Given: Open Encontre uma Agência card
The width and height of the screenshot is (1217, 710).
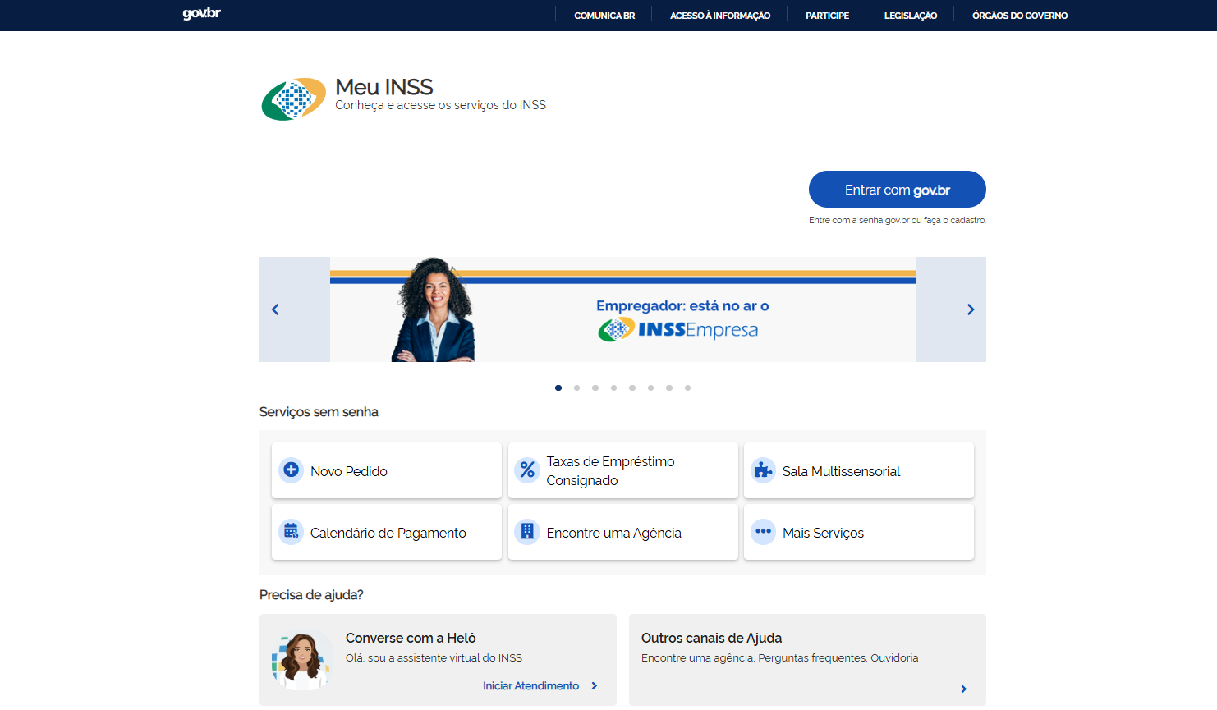Looking at the screenshot, I should [x=623, y=532].
